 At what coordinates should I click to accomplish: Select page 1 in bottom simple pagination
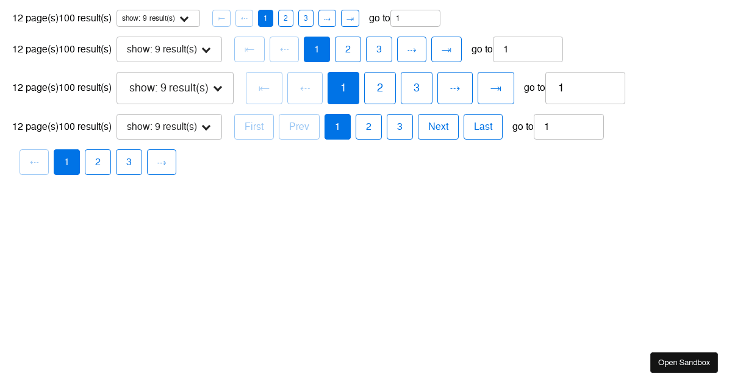(x=66, y=162)
